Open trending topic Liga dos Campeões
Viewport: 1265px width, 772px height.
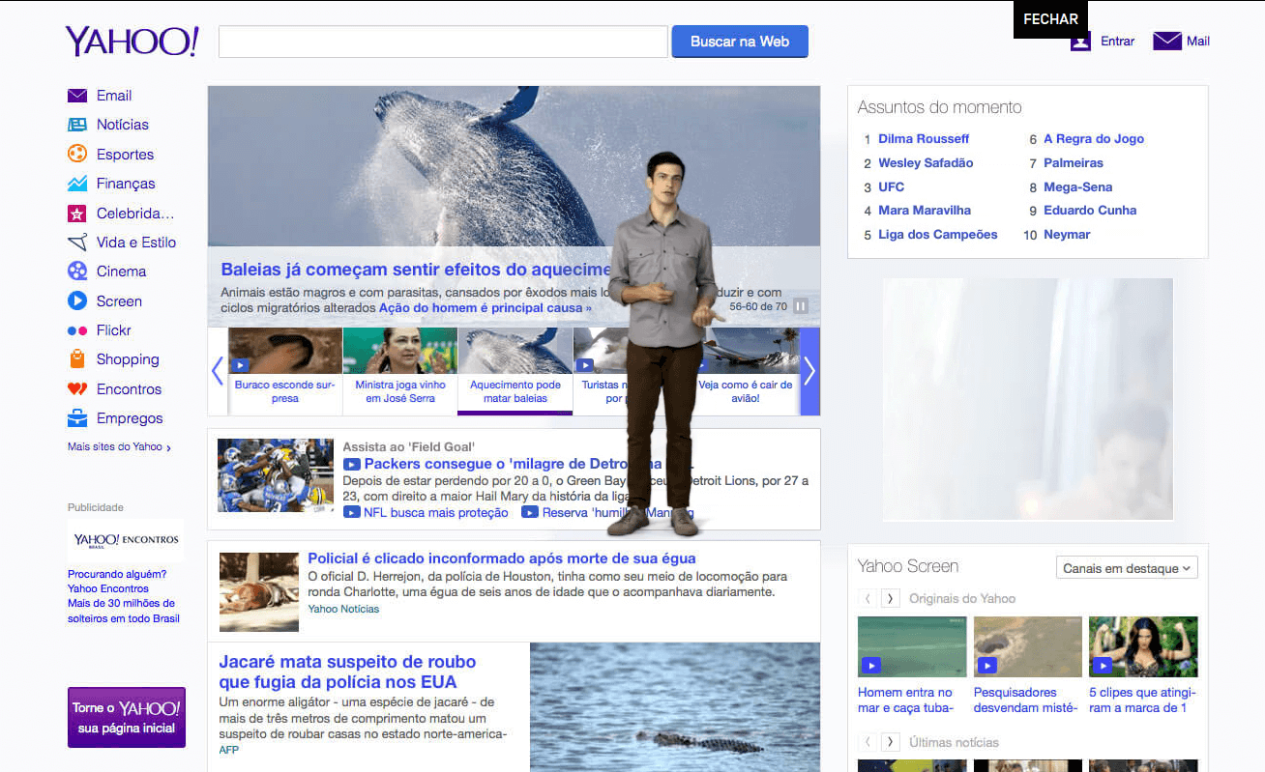[x=938, y=235]
